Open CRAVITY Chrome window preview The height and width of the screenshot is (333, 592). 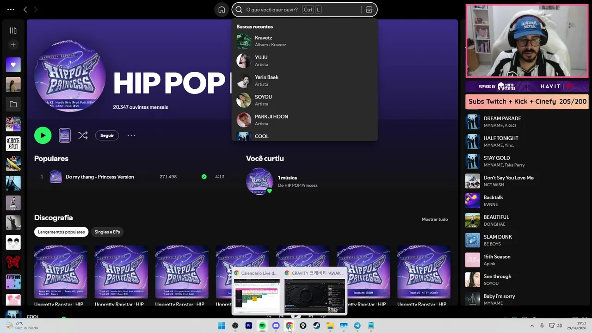coord(314,291)
